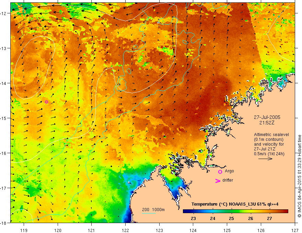
Task: Click the latitude axis label '-17'
Action: click(4, 188)
